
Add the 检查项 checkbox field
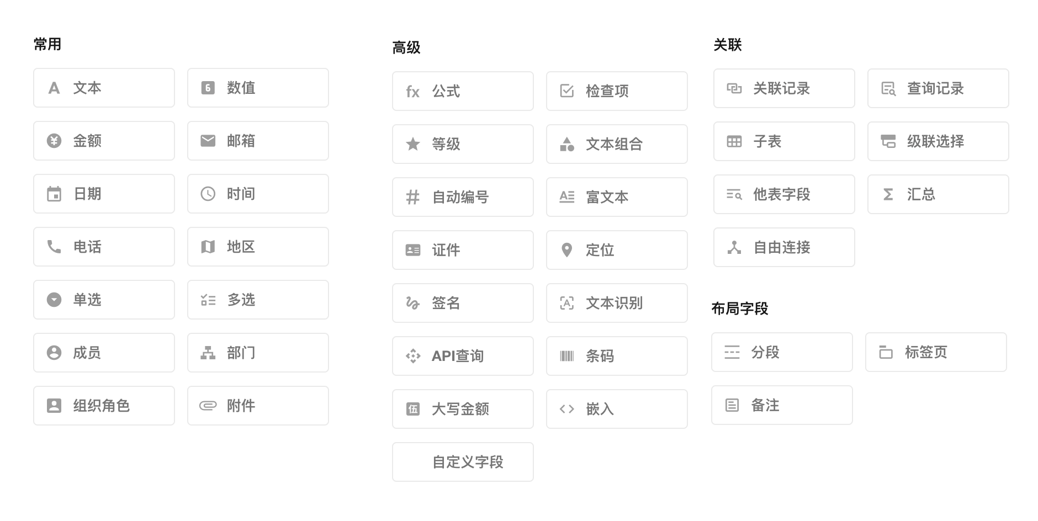click(x=617, y=91)
